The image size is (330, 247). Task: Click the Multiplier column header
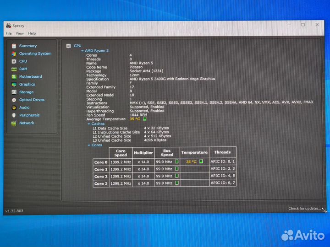(x=143, y=153)
